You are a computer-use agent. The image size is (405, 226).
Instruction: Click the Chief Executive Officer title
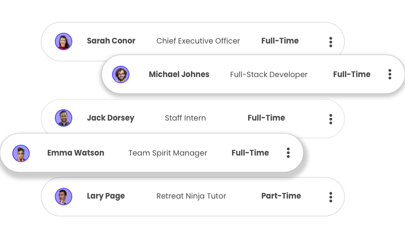coord(198,41)
